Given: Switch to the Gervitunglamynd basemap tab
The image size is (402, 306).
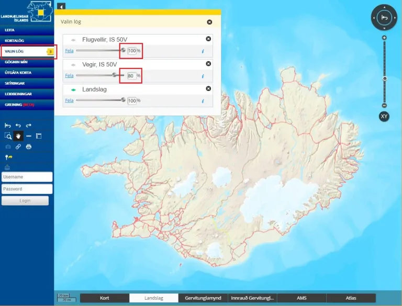Looking at the screenshot, I should 203,298.
